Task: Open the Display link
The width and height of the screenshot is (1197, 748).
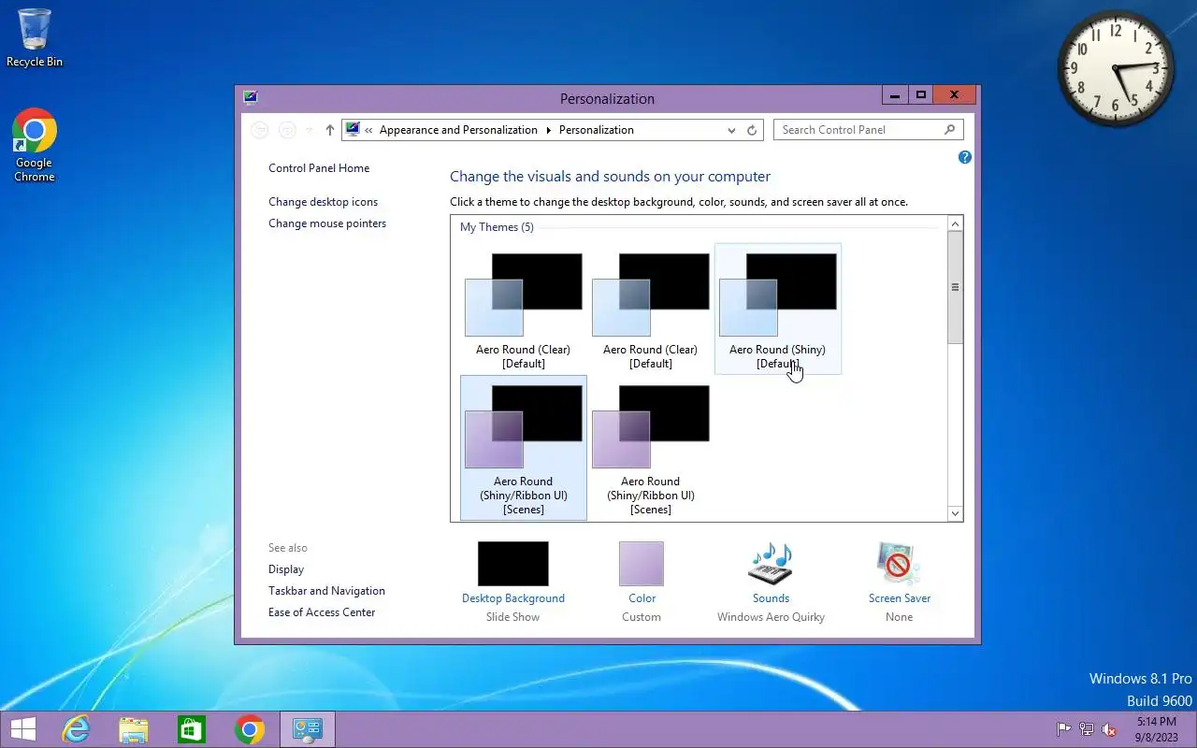Action: click(x=286, y=569)
